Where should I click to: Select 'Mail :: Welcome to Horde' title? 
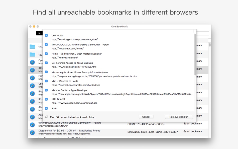[x=65, y=81]
